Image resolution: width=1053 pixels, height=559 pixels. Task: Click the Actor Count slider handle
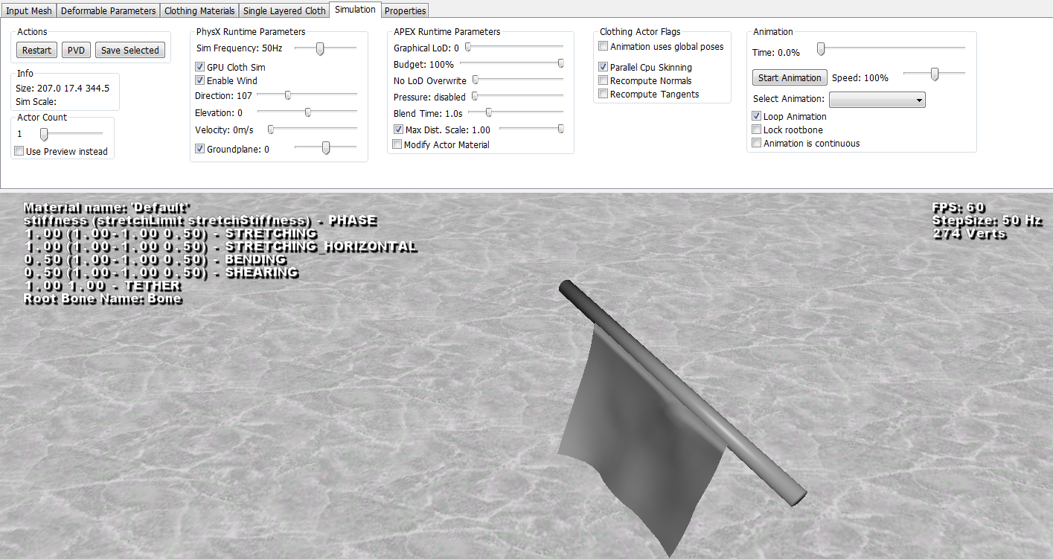pos(42,134)
